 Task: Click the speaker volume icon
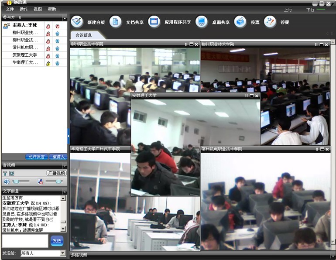tap(6, 181)
